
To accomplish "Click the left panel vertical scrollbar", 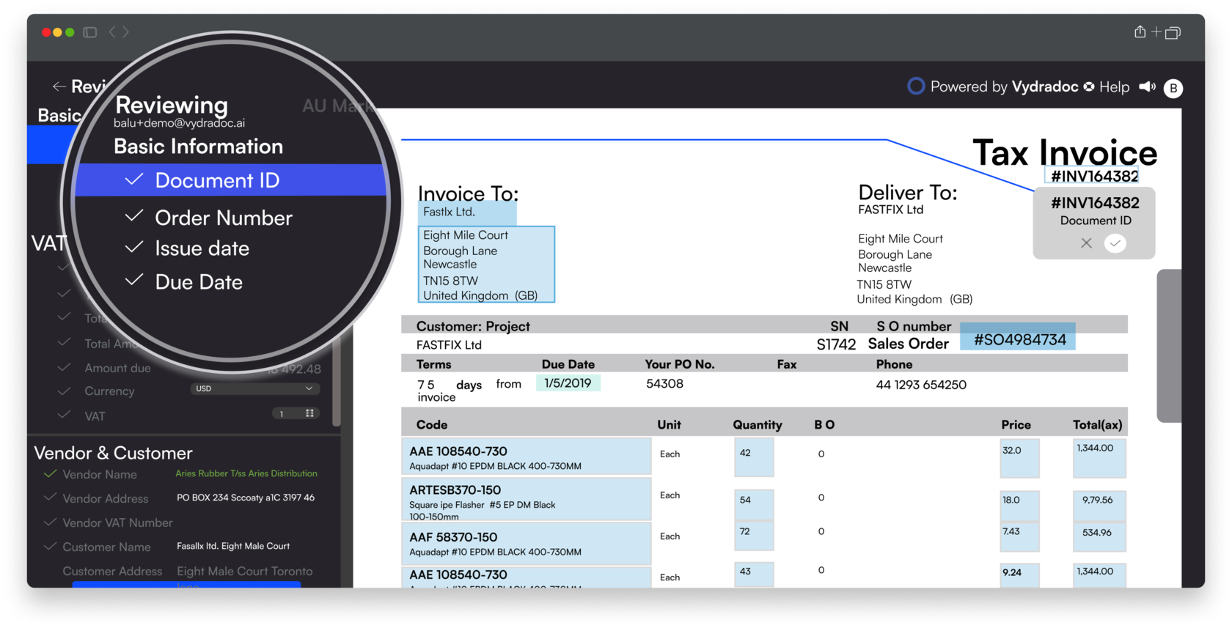I will tap(336, 388).
